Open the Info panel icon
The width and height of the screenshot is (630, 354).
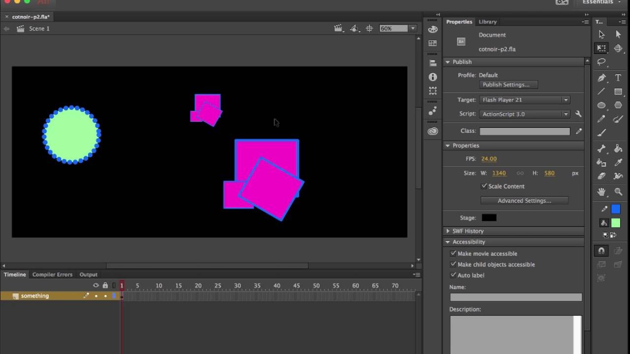[x=433, y=77]
